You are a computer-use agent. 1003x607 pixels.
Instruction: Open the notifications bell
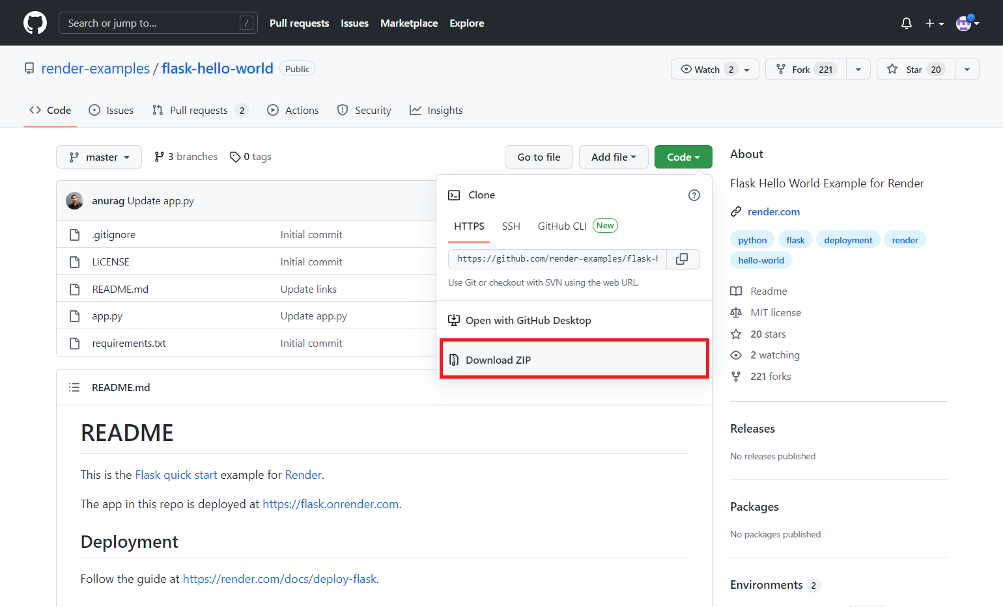click(x=906, y=23)
